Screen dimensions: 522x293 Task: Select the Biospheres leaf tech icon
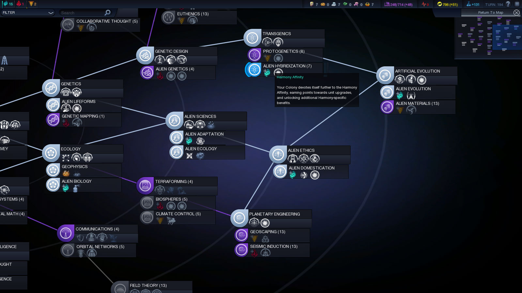click(x=147, y=203)
